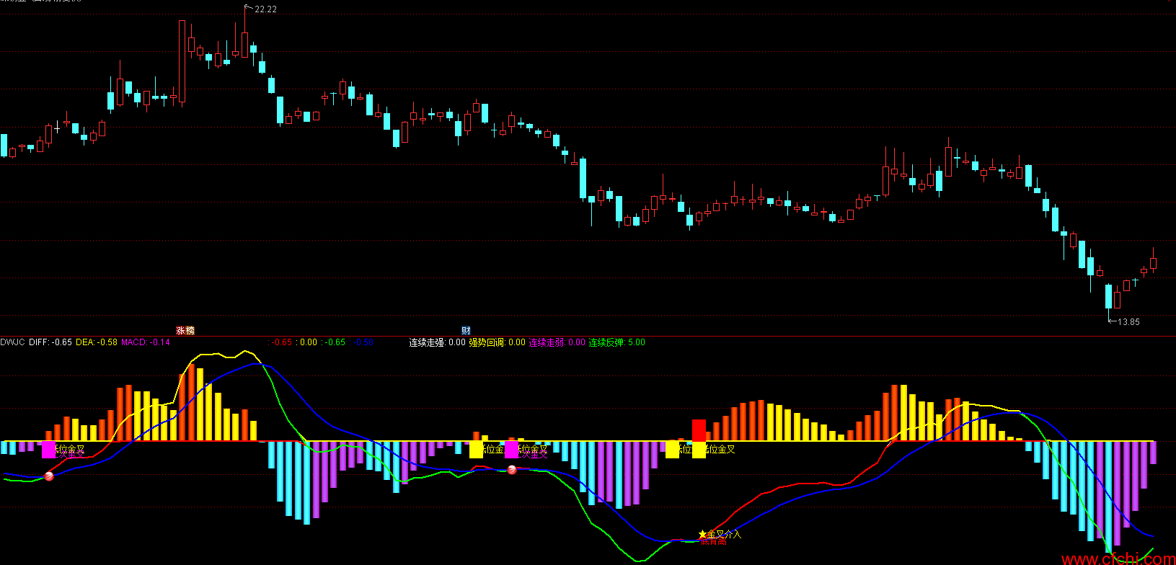The image size is (1176, 565).
Task: Click the gold star at 金叉介入
Action: point(702,534)
